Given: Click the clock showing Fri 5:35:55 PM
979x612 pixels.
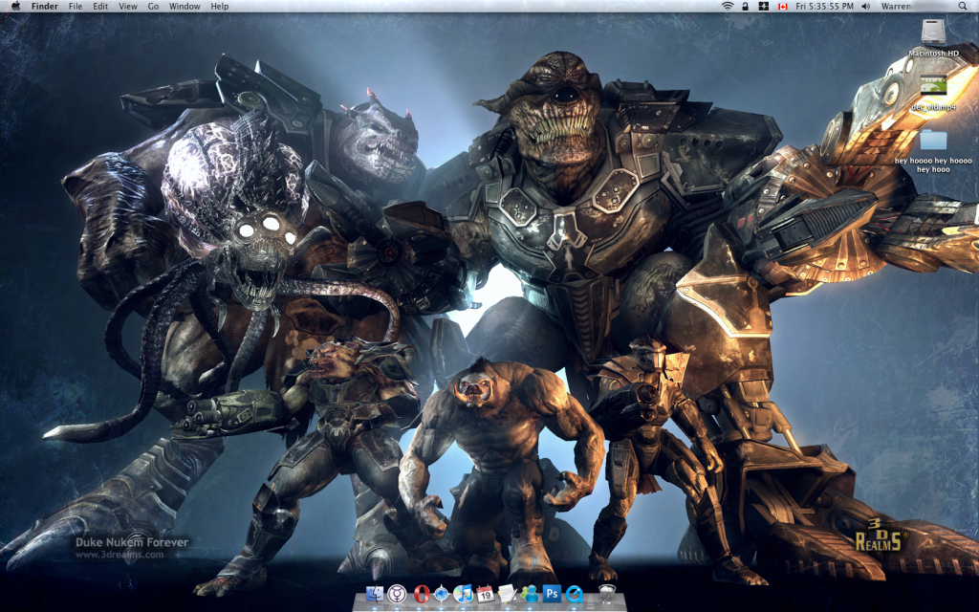Looking at the screenshot, I should pos(824,7).
